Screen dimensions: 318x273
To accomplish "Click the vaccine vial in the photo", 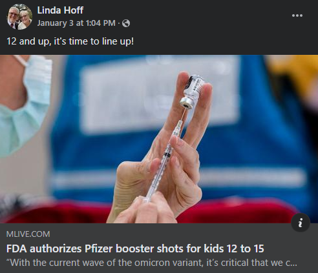I will point(192,92).
